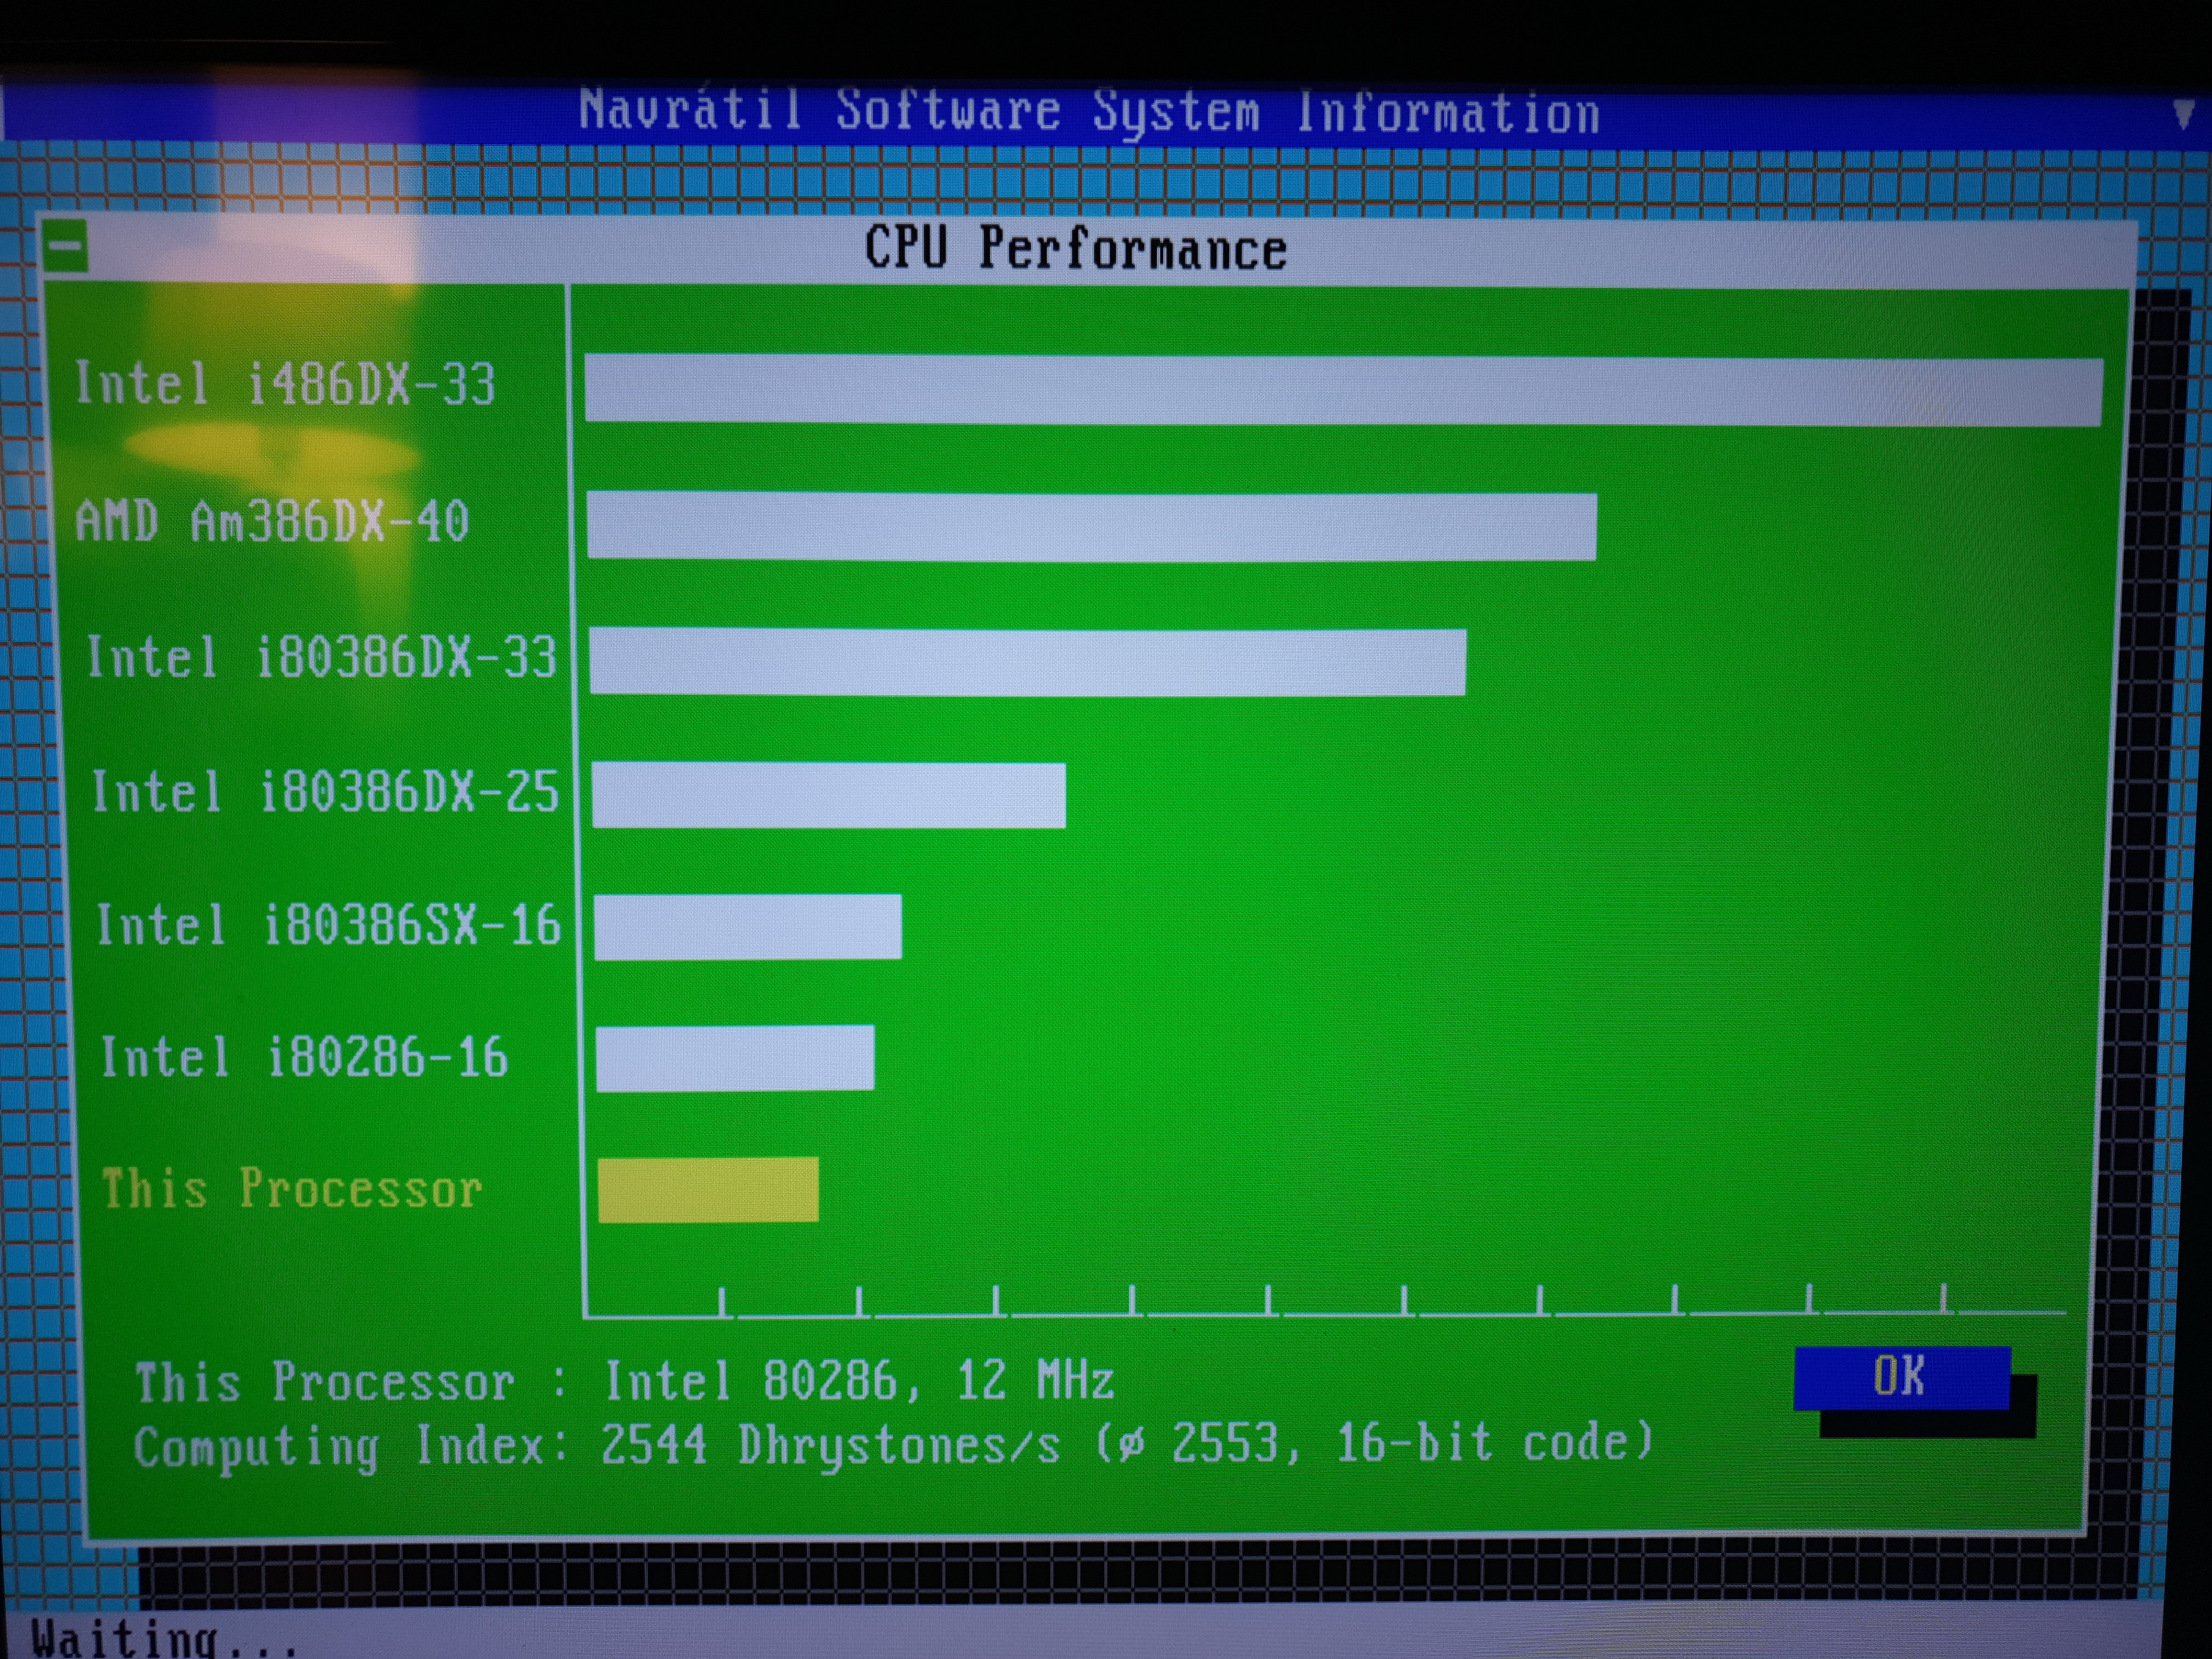
Task: Click the Intel i80386DX-33 bar
Action: point(1027,661)
